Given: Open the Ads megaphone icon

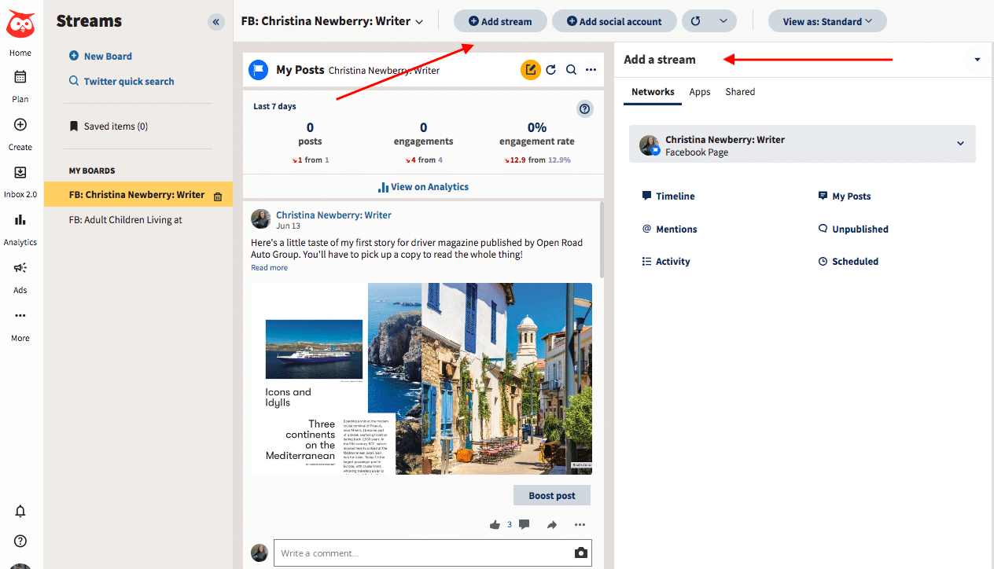Looking at the screenshot, I should point(20,268).
